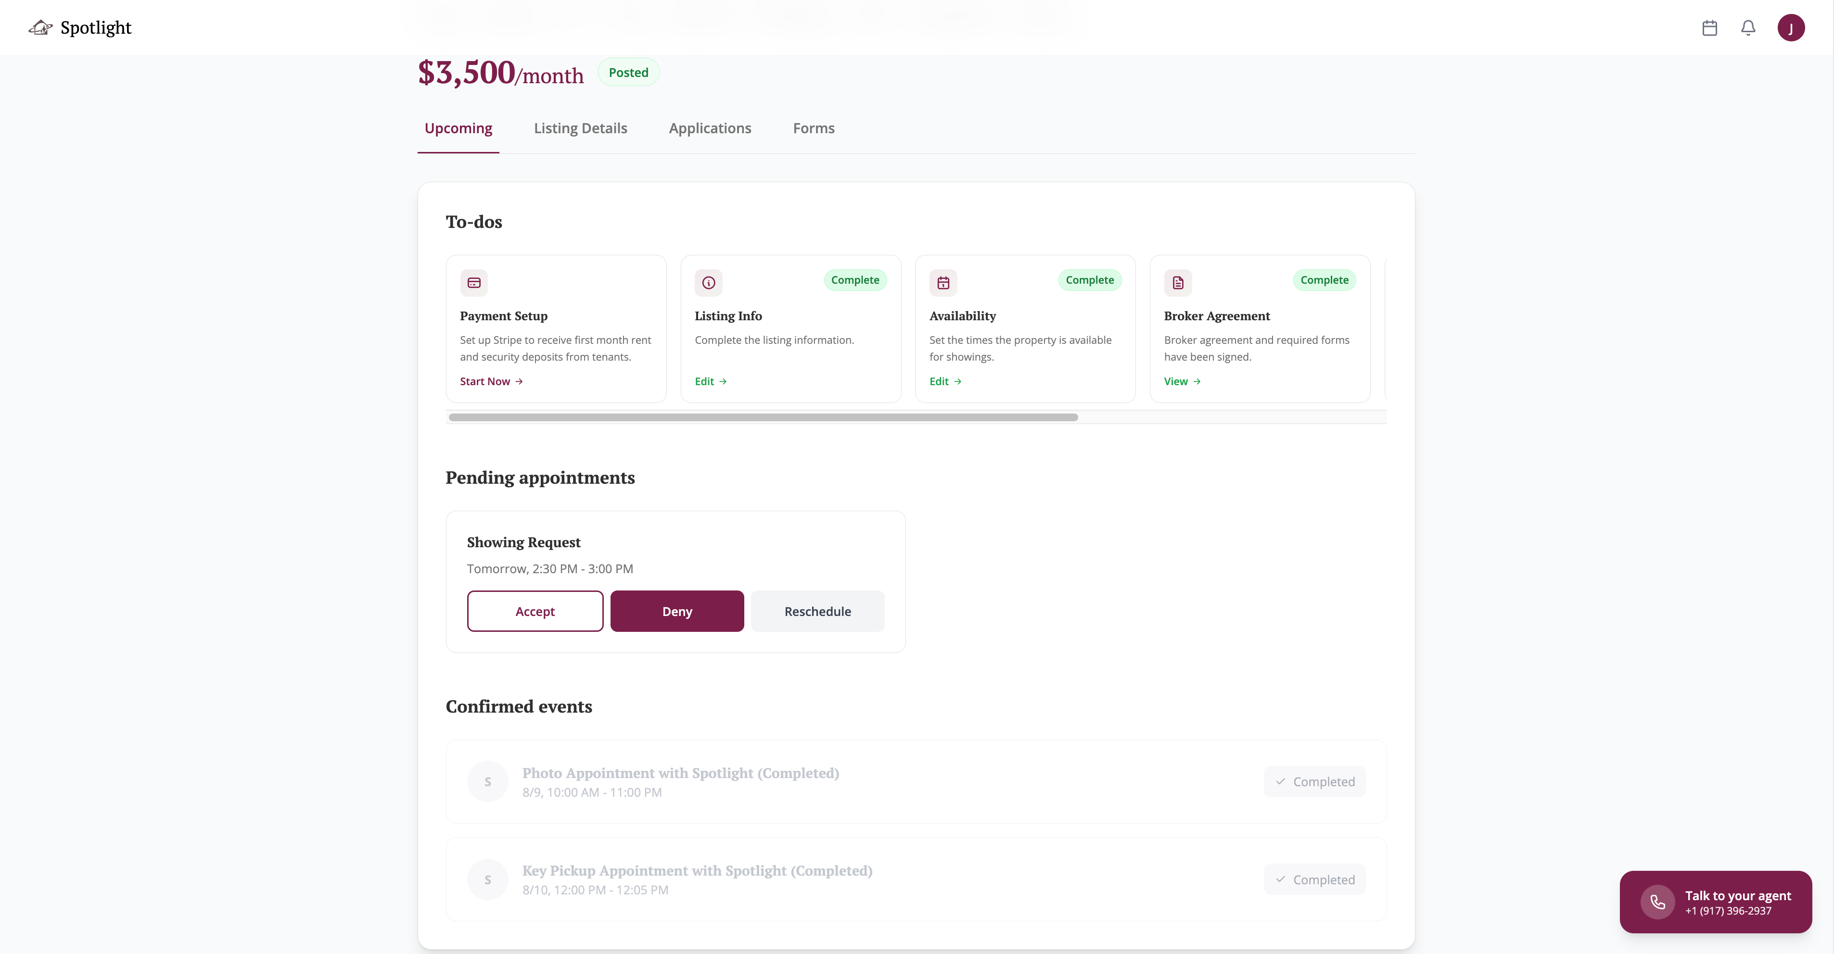Click the Availability calendar card icon

pyautogui.click(x=942, y=282)
